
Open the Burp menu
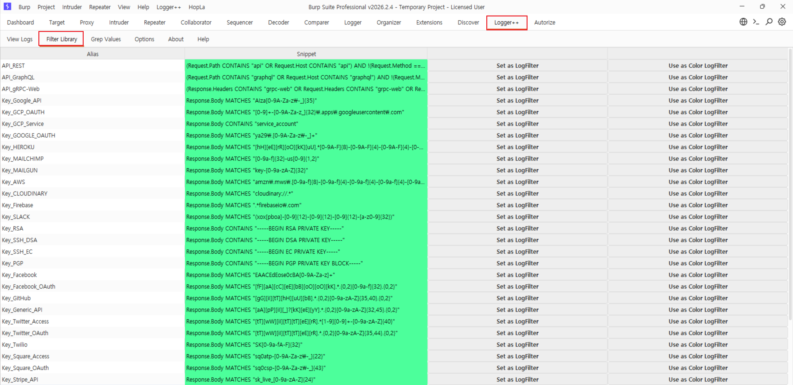[x=24, y=7]
